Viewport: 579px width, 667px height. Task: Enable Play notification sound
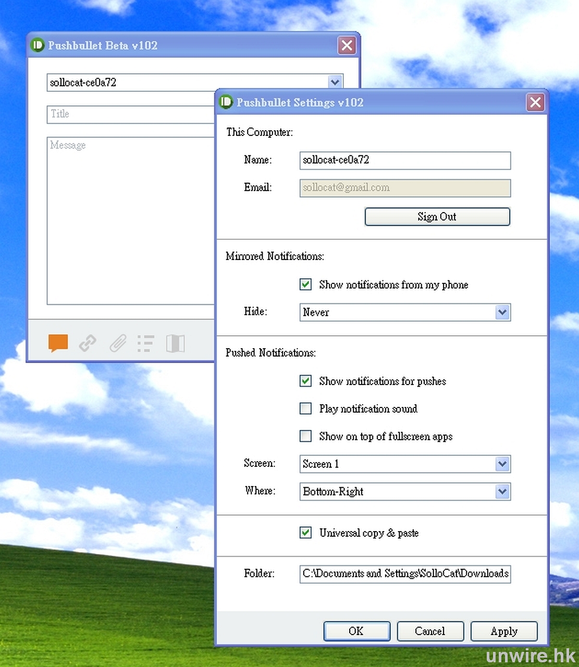click(x=306, y=409)
